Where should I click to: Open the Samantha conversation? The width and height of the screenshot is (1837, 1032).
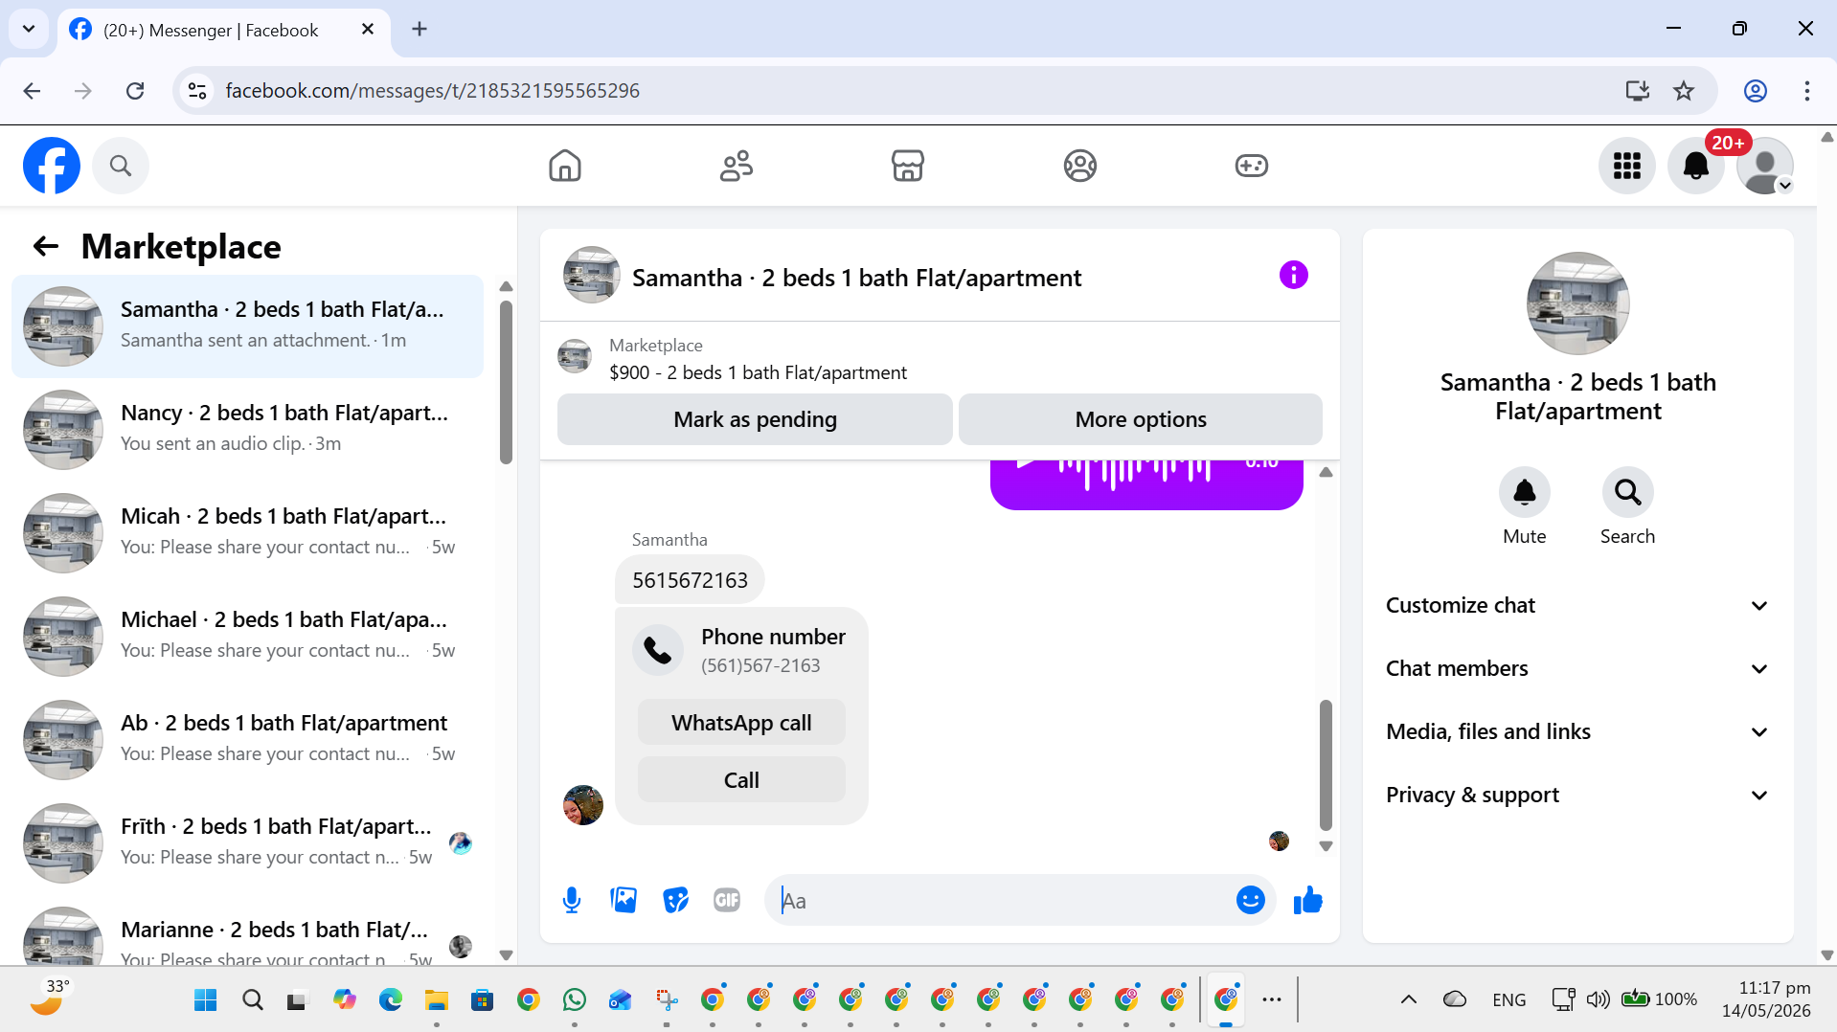click(247, 326)
